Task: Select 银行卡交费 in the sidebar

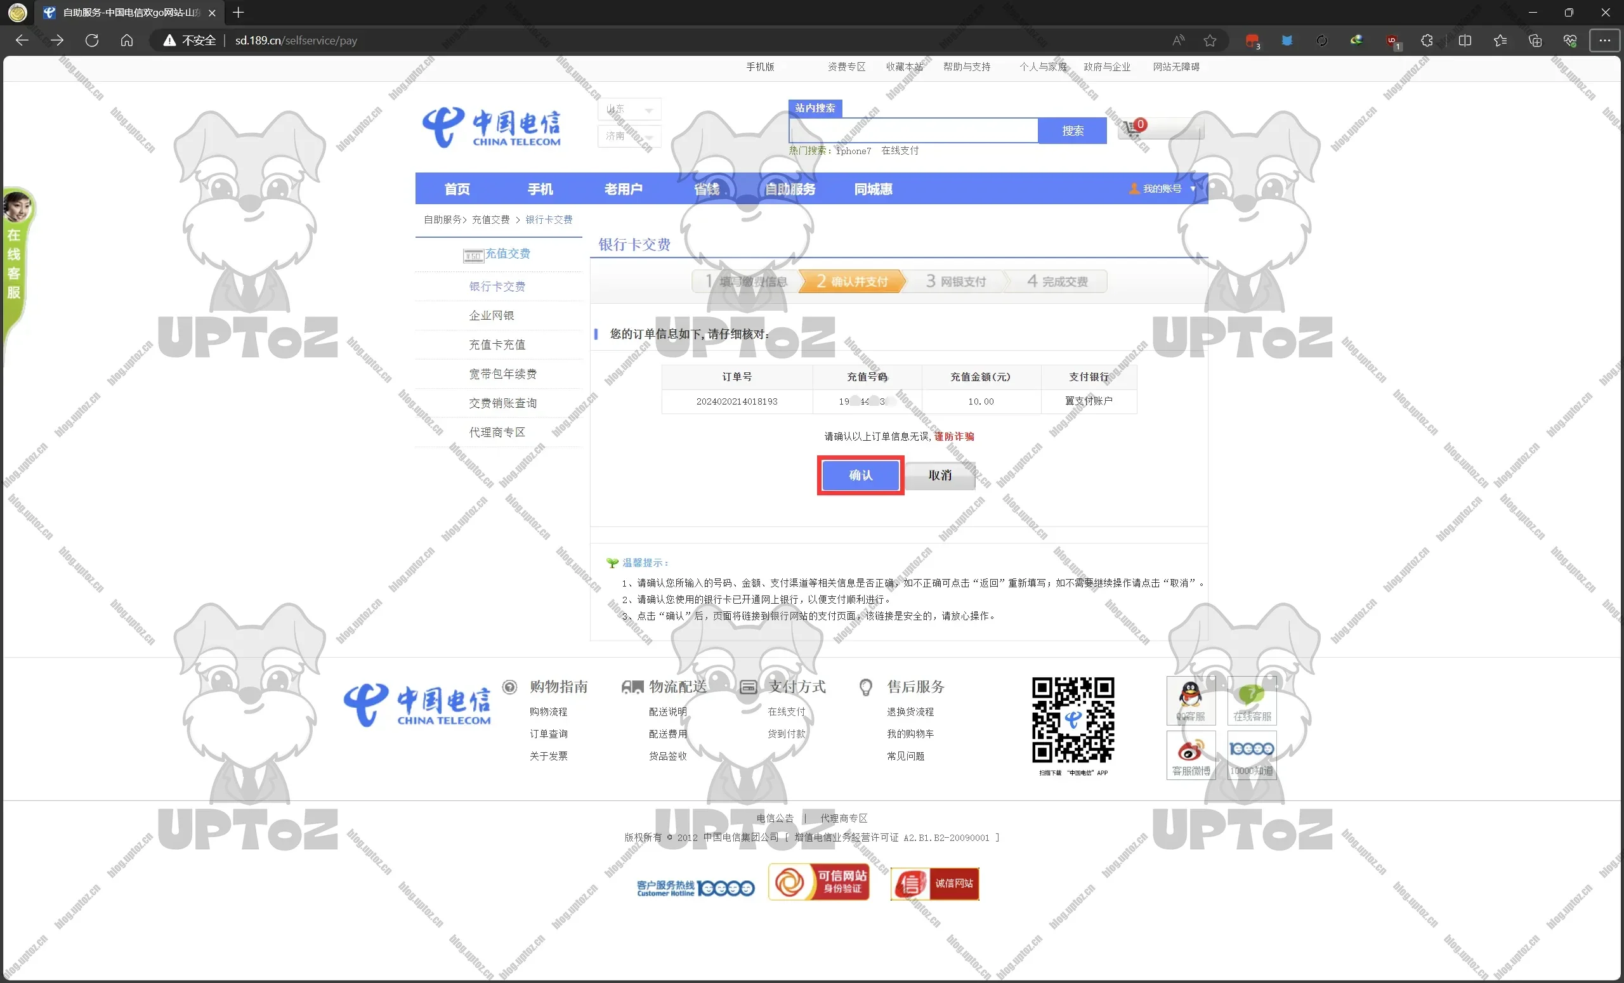Action: coord(497,286)
